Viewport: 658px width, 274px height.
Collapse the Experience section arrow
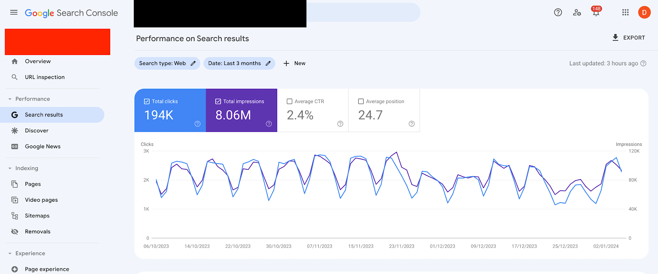pos(10,253)
